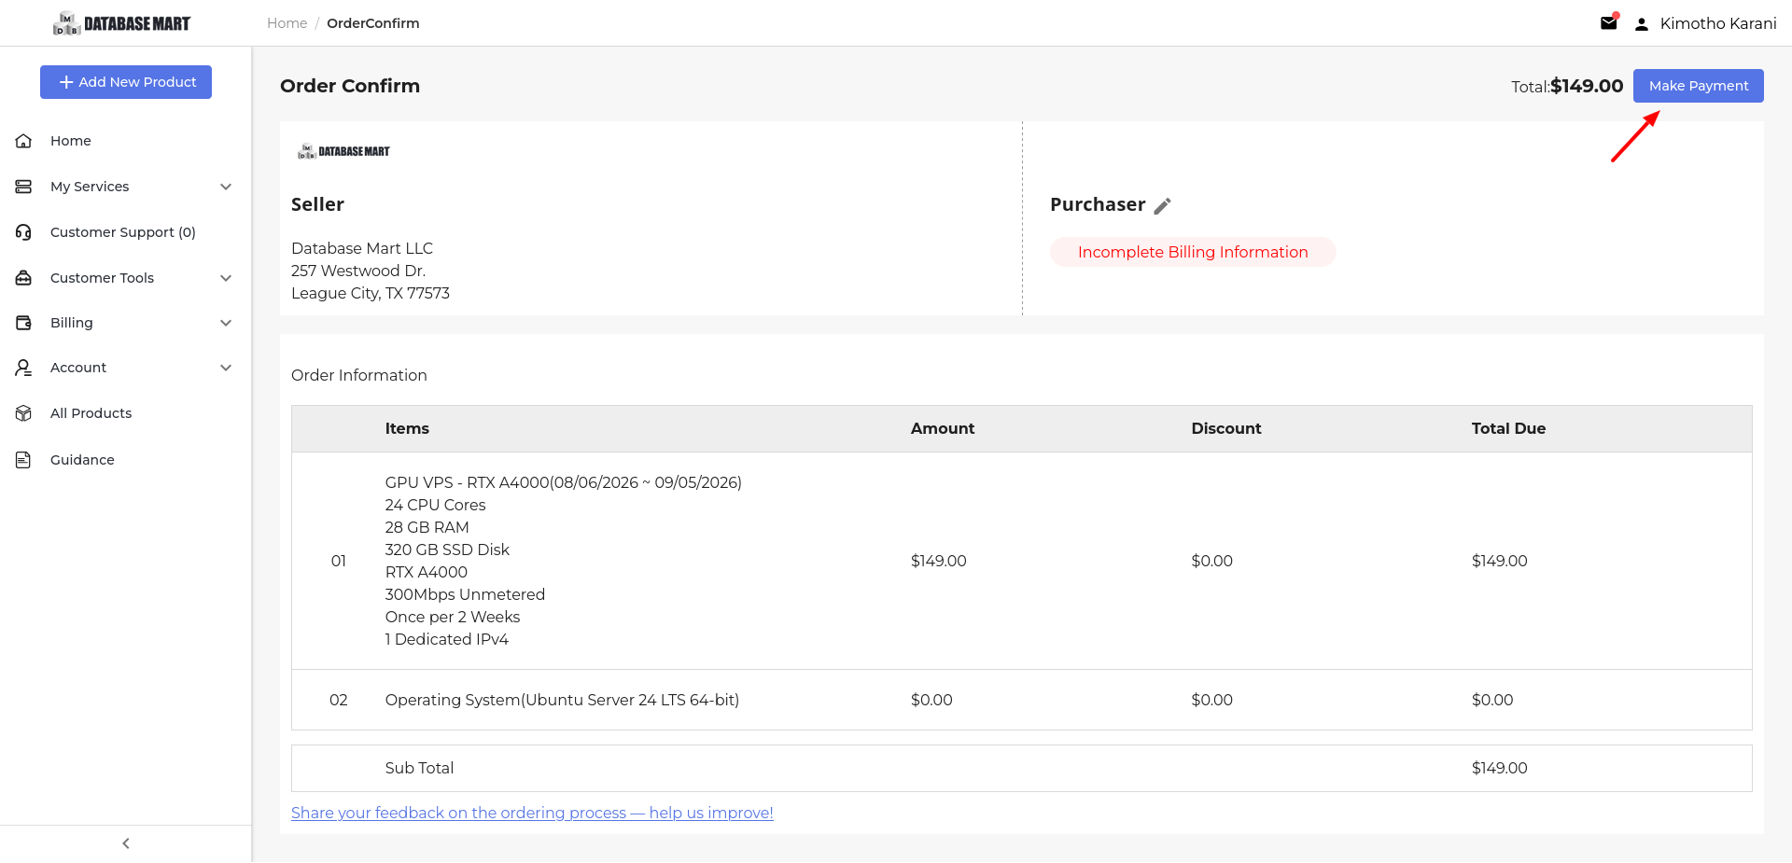Click the Discount column header
The width and height of the screenshot is (1792, 863).
click(1226, 428)
